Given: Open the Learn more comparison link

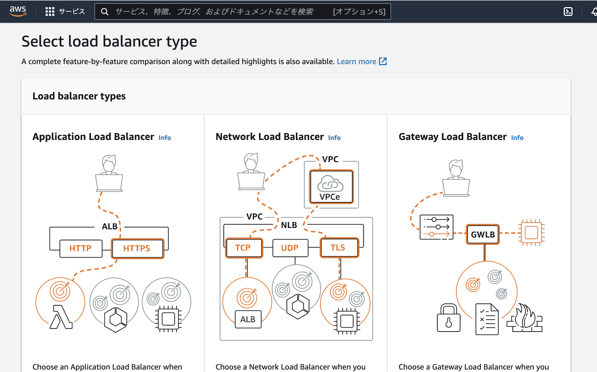Looking at the screenshot, I should pyautogui.click(x=356, y=61).
